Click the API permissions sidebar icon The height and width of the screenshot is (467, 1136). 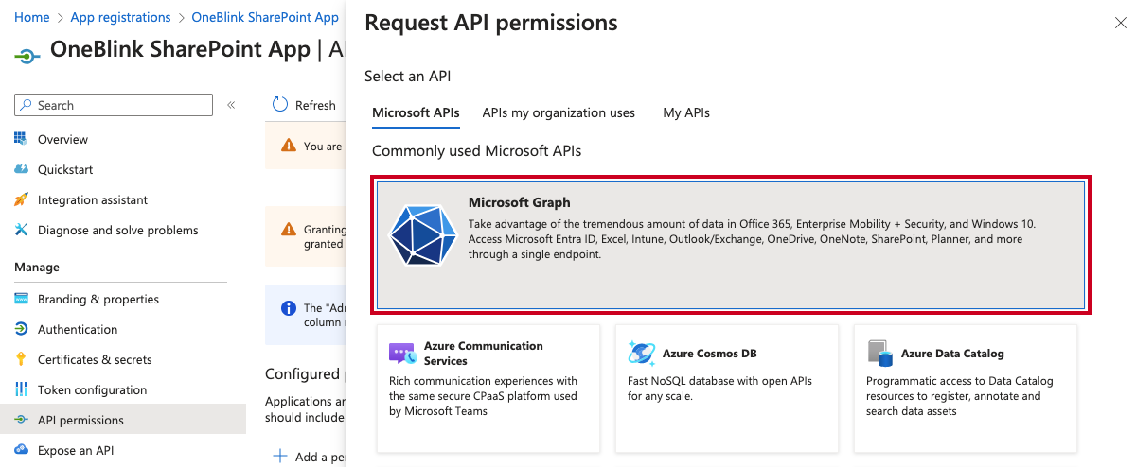(21, 420)
